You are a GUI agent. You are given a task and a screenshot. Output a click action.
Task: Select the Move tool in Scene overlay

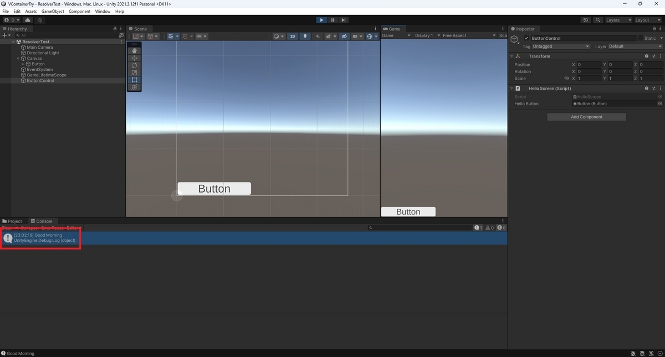point(134,58)
